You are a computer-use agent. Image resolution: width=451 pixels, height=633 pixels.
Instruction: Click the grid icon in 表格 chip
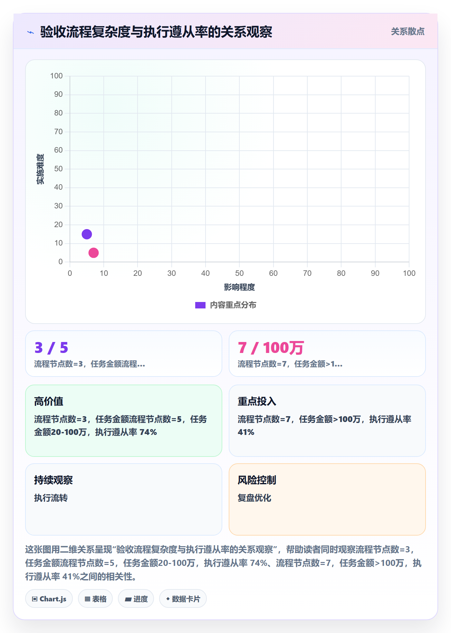point(88,599)
